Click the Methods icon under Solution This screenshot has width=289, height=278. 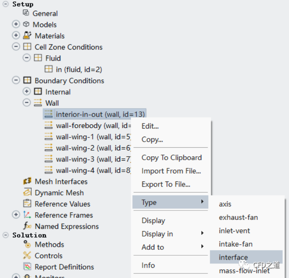27,244
